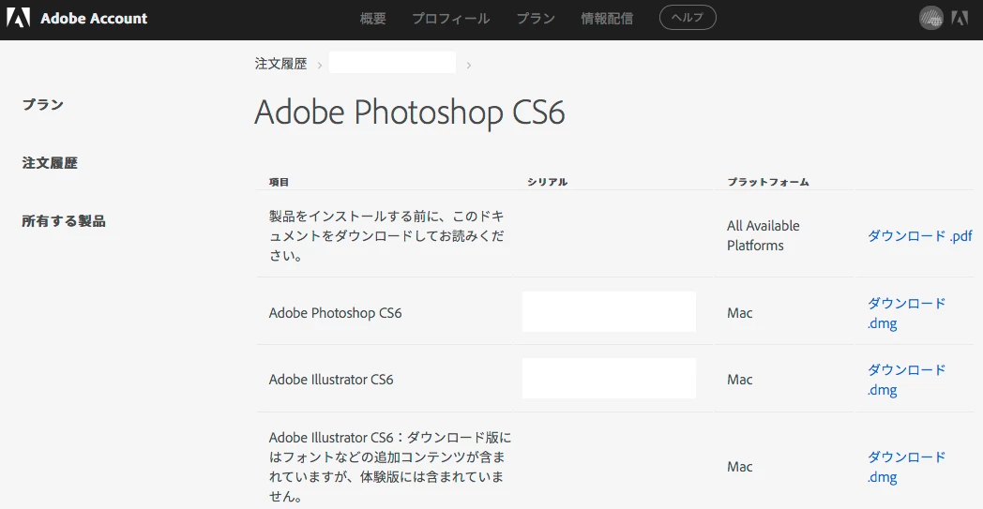Click the Adobe Illustrator CS6 table row name
Image resolution: width=983 pixels, height=509 pixels.
coord(331,380)
